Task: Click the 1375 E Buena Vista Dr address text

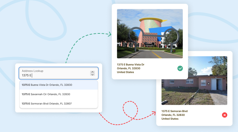Action: pyautogui.click(x=130, y=64)
